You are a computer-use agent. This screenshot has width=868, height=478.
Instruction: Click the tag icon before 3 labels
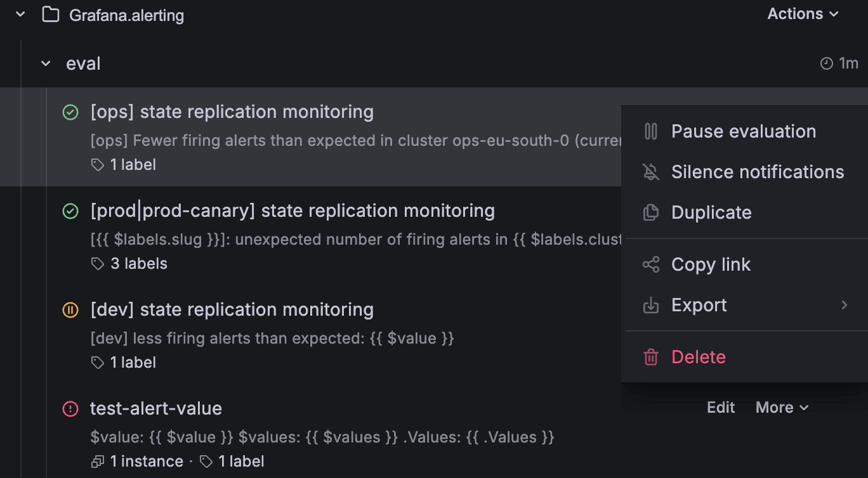coord(97,263)
